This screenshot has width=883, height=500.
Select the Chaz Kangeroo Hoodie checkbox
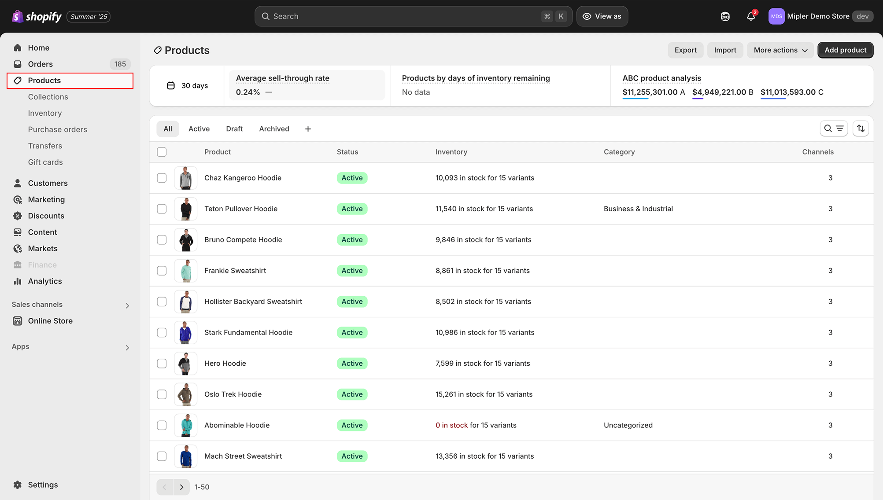162,178
